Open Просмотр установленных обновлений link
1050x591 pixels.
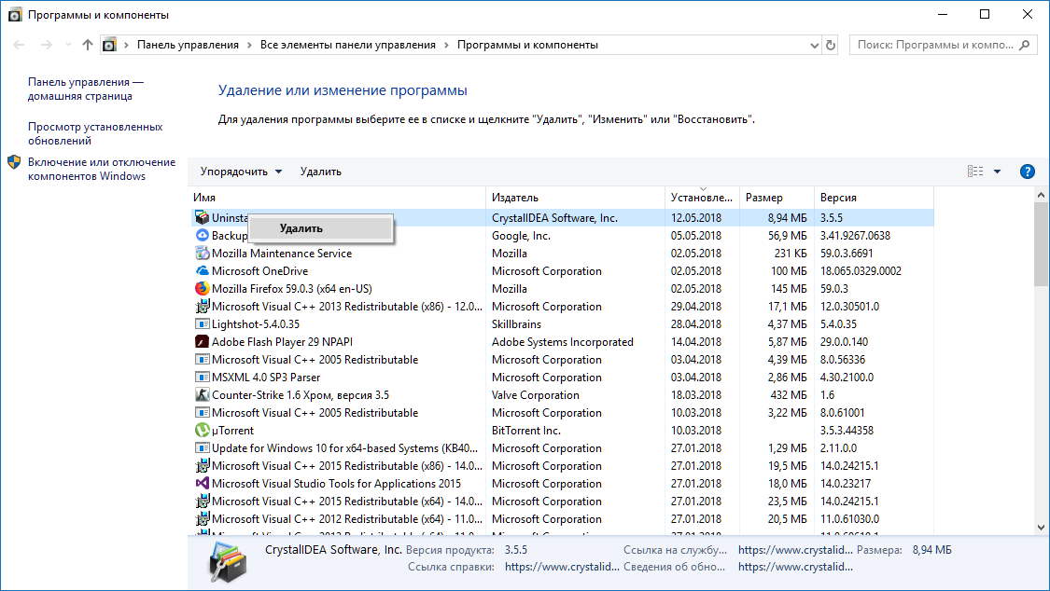tap(95, 133)
